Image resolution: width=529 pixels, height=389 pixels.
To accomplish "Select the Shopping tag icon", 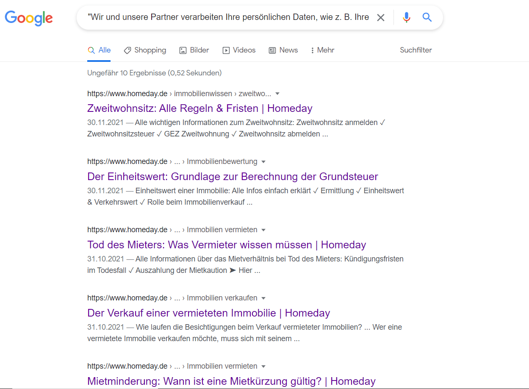I will point(127,50).
